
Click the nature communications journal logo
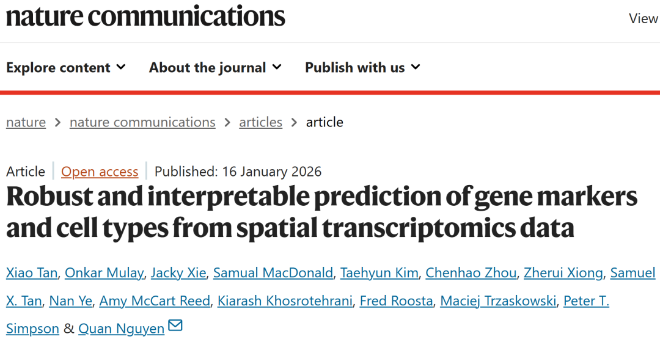click(145, 17)
